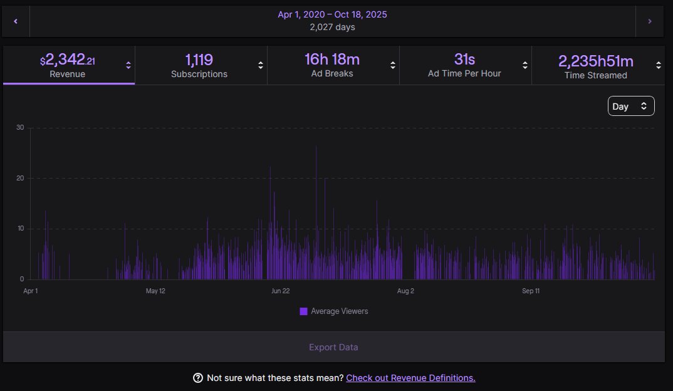Click the arrows next to Ad Breaks

[394, 65]
